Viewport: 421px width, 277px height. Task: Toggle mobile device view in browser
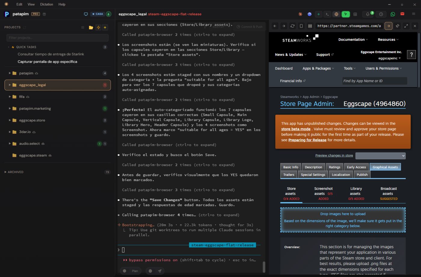tap(301, 26)
